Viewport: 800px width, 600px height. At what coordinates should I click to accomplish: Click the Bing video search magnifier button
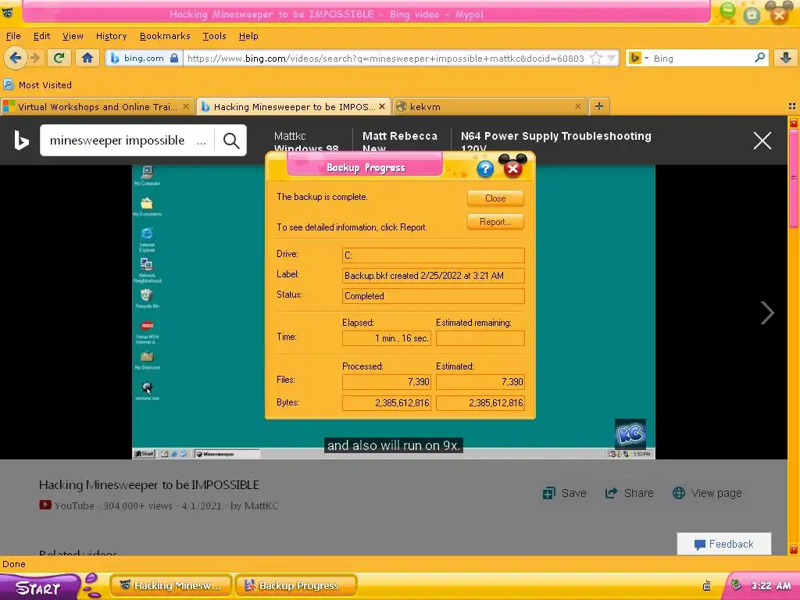pyautogui.click(x=231, y=141)
